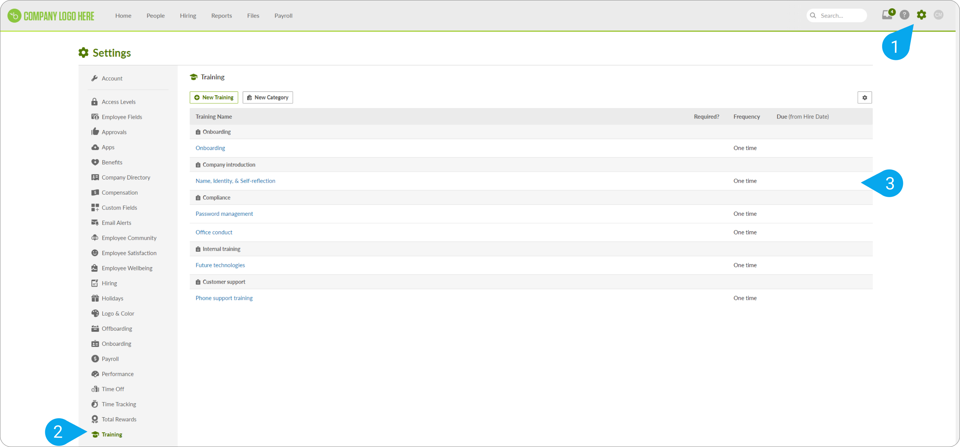Open the Password management training link
The height and width of the screenshot is (447, 960).
[x=224, y=214]
